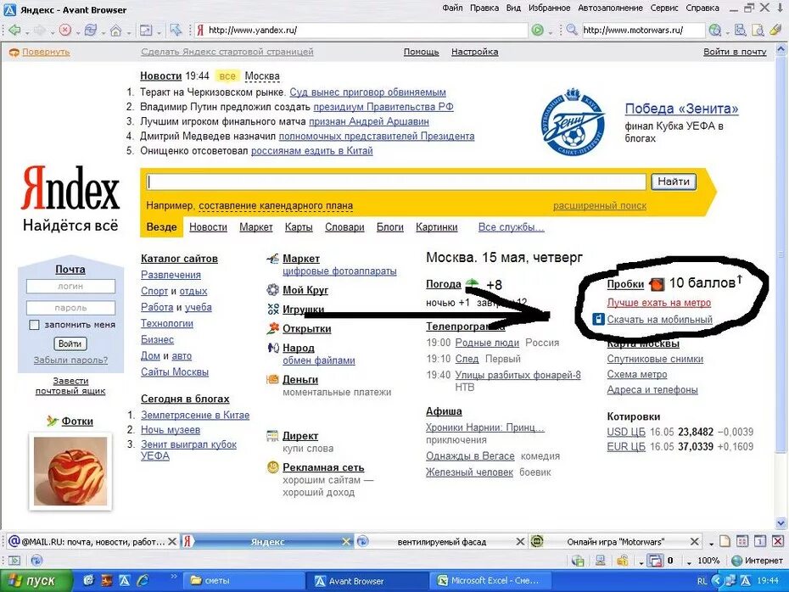This screenshot has height=592, width=789.
Task: Click the Найти search button
Action: (x=674, y=182)
